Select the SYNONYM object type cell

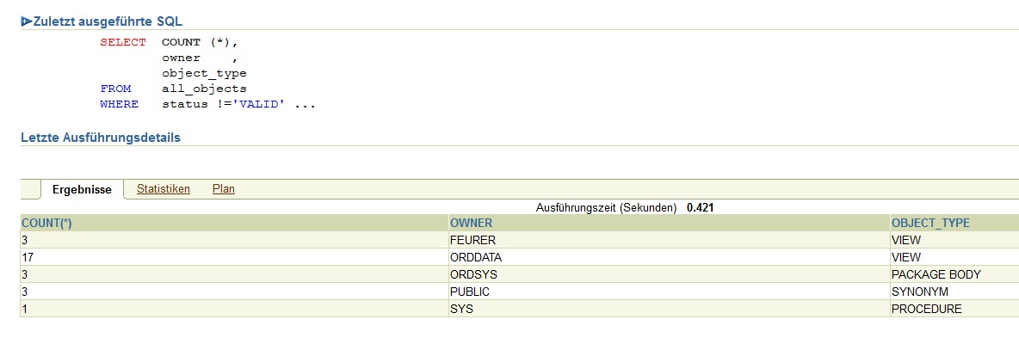pyautogui.click(x=919, y=292)
